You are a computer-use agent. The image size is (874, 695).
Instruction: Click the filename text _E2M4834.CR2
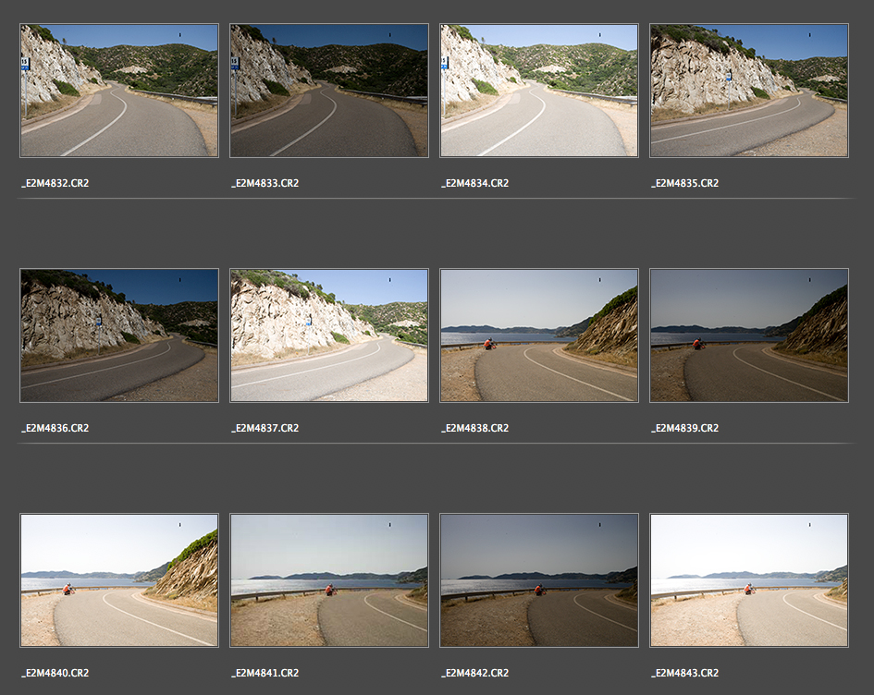click(475, 183)
